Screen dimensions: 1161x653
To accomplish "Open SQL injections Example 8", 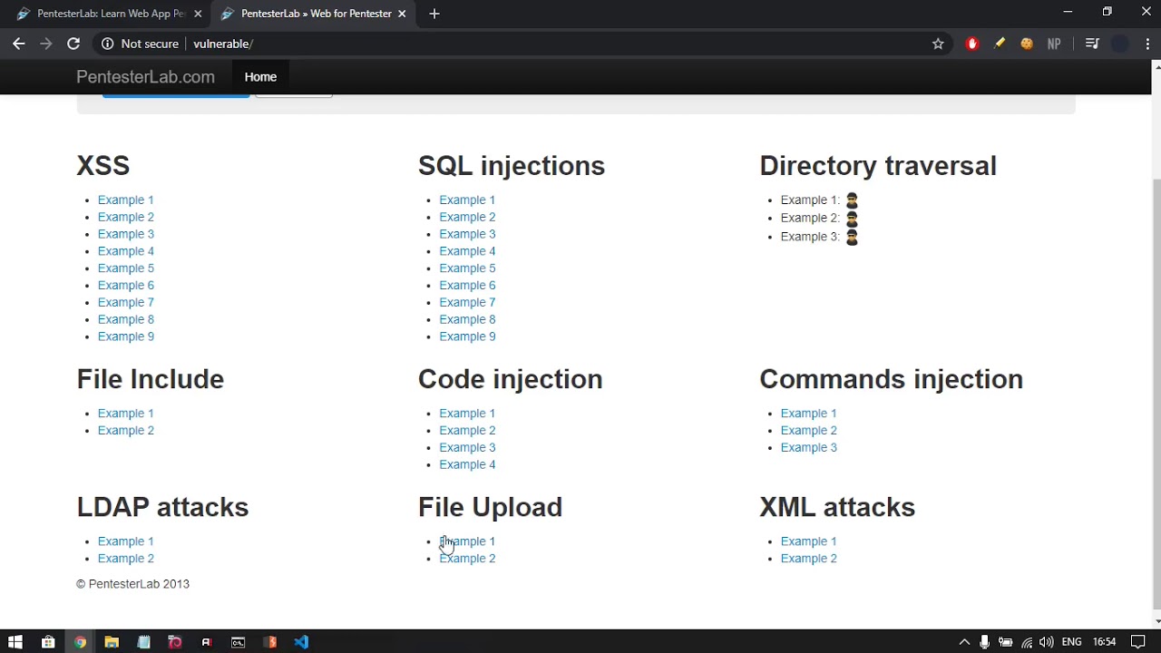I will 467,319.
